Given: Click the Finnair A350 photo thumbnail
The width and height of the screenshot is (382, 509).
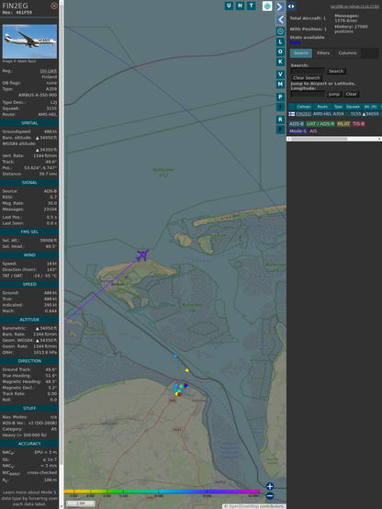Looking at the screenshot, I should click(29, 41).
